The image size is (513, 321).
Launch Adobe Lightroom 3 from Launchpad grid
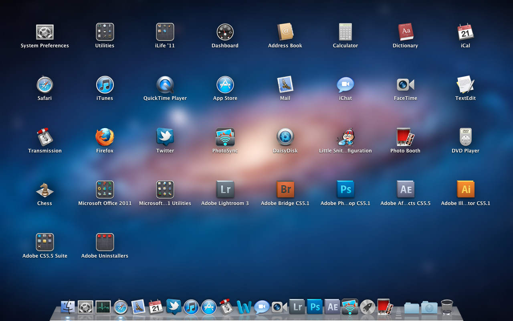tap(225, 190)
